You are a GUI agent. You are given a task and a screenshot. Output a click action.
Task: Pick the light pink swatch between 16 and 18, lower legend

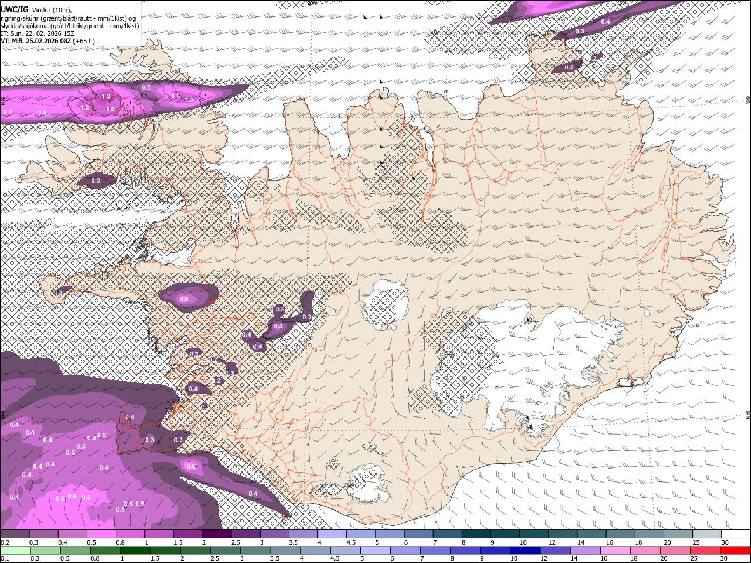point(615,550)
